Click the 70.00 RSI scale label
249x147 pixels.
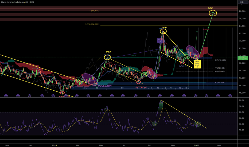tap(242, 112)
